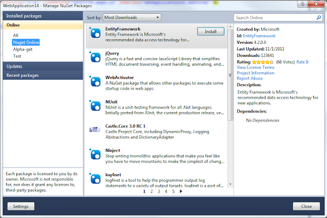Go to next page arrow
This screenshot has width=327, height=218.
click(181, 191)
